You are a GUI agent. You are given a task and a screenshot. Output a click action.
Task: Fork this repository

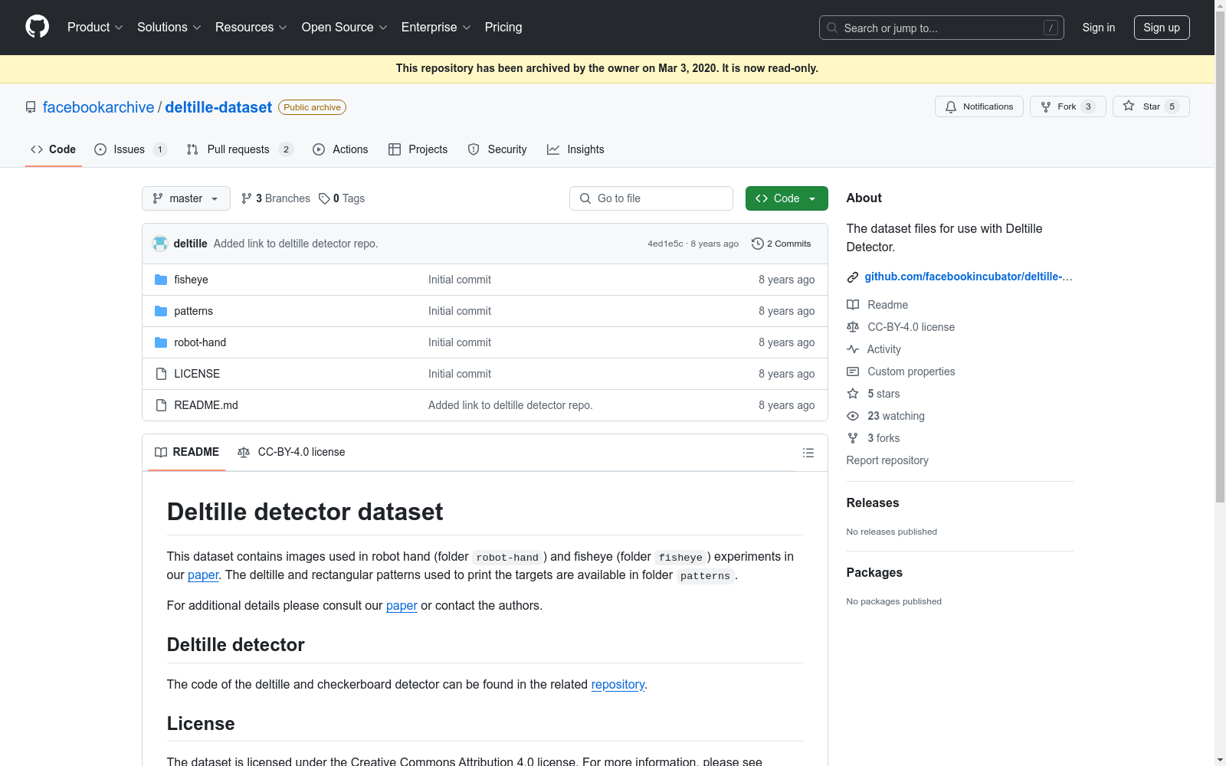[x=1067, y=106]
